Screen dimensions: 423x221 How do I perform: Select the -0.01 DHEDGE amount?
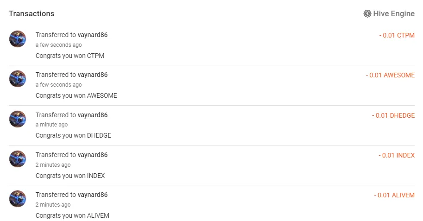click(393, 116)
